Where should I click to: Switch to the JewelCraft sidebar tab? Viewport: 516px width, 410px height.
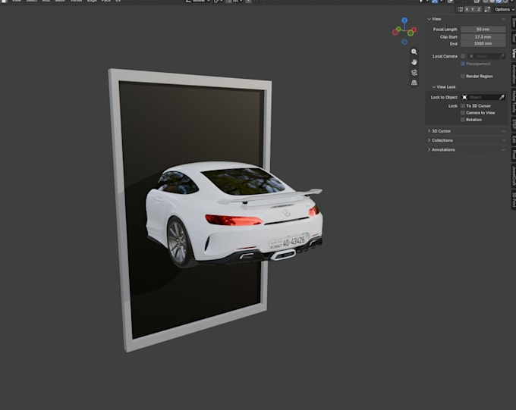click(514, 176)
